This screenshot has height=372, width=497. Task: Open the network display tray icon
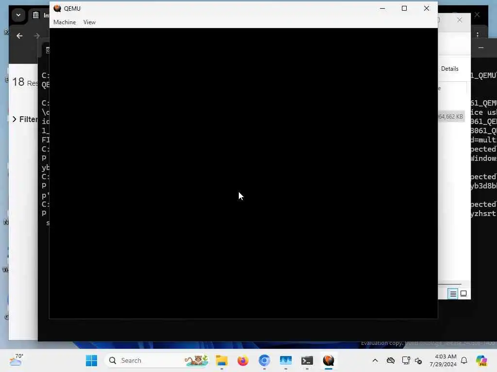[x=406, y=360]
